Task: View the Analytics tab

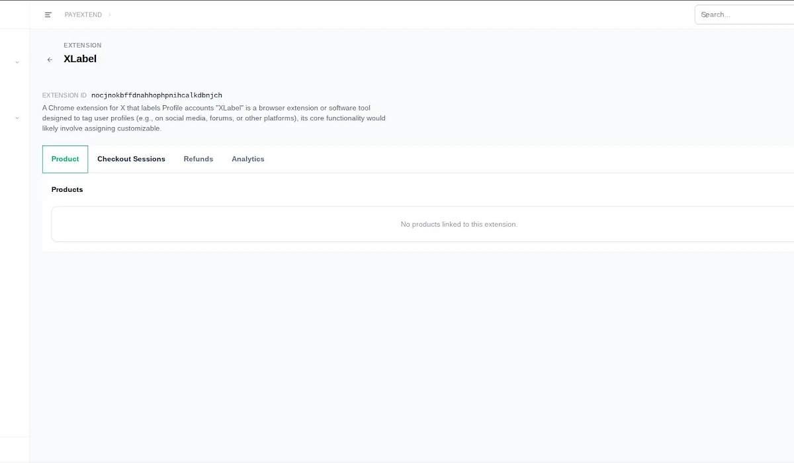Action: click(x=248, y=159)
